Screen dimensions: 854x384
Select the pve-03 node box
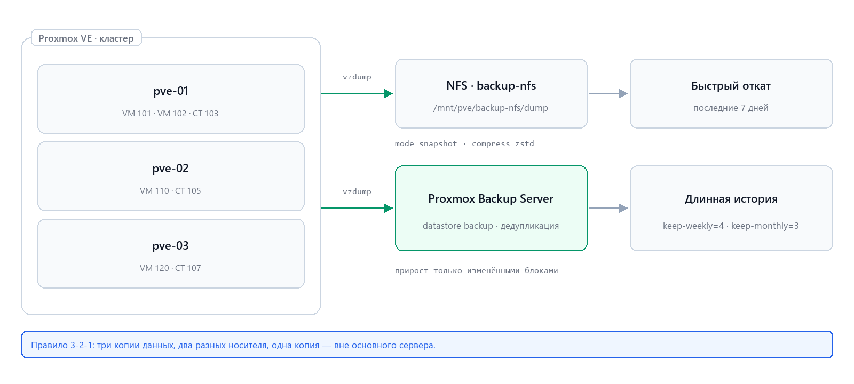coord(171,254)
